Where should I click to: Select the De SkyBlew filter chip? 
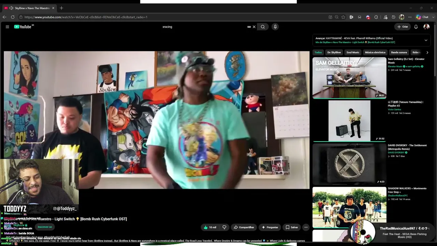pos(334,52)
